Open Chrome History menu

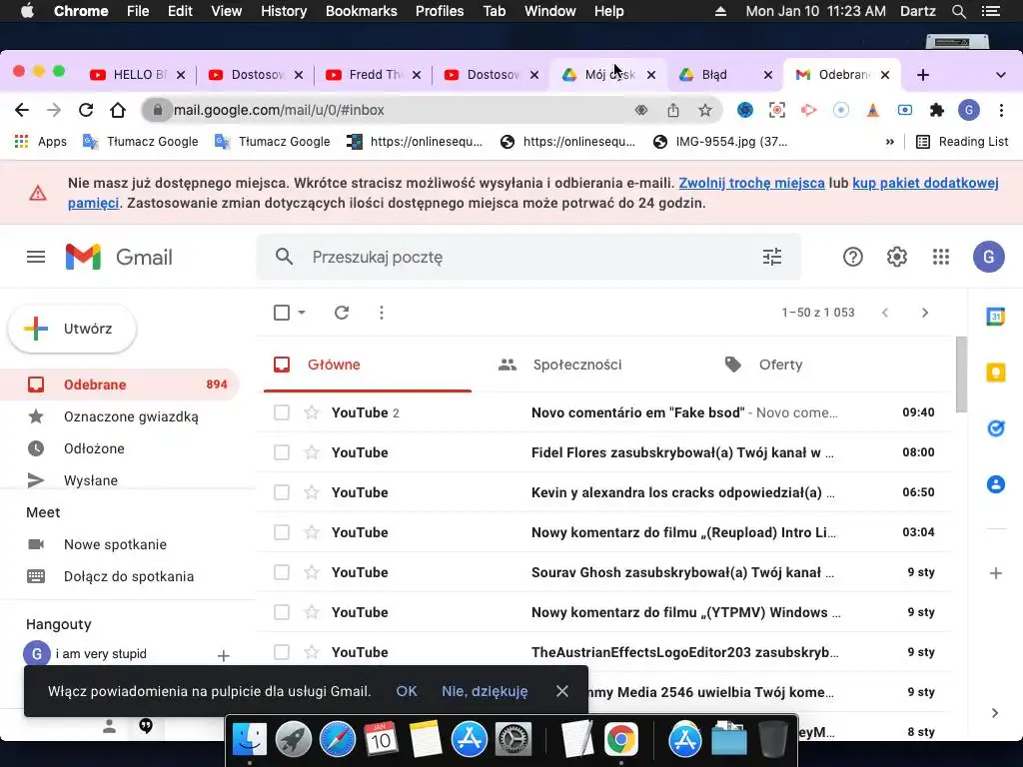pyautogui.click(x=284, y=11)
